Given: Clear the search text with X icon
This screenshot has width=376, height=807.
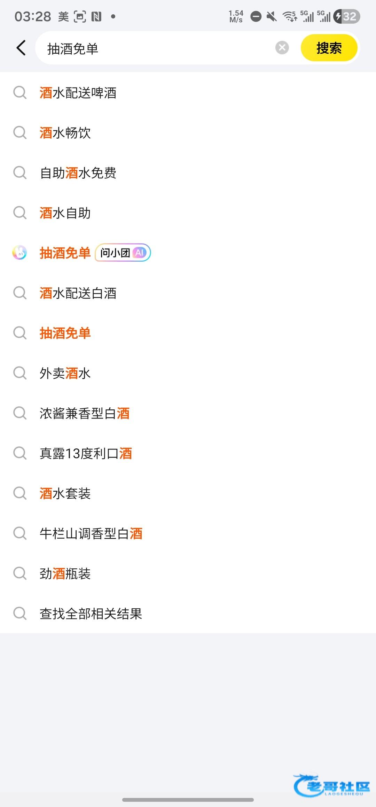Looking at the screenshot, I should tap(282, 48).
